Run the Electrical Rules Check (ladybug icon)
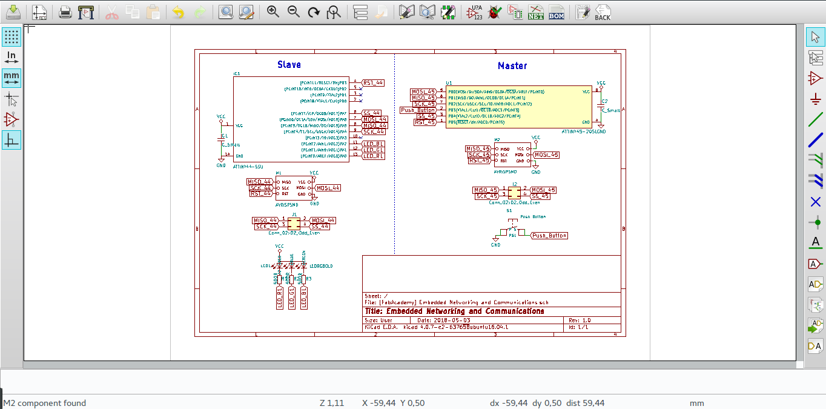 [x=494, y=12]
